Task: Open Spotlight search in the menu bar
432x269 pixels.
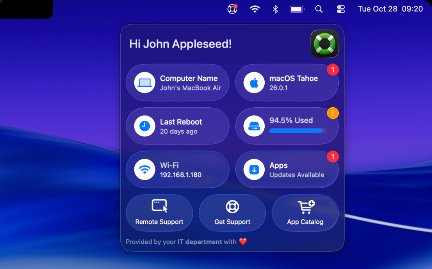Action: tap(319, 9)
